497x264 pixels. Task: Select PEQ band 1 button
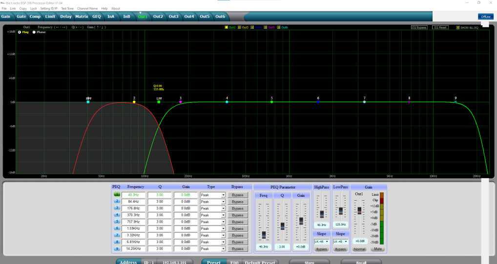(117, 195)
